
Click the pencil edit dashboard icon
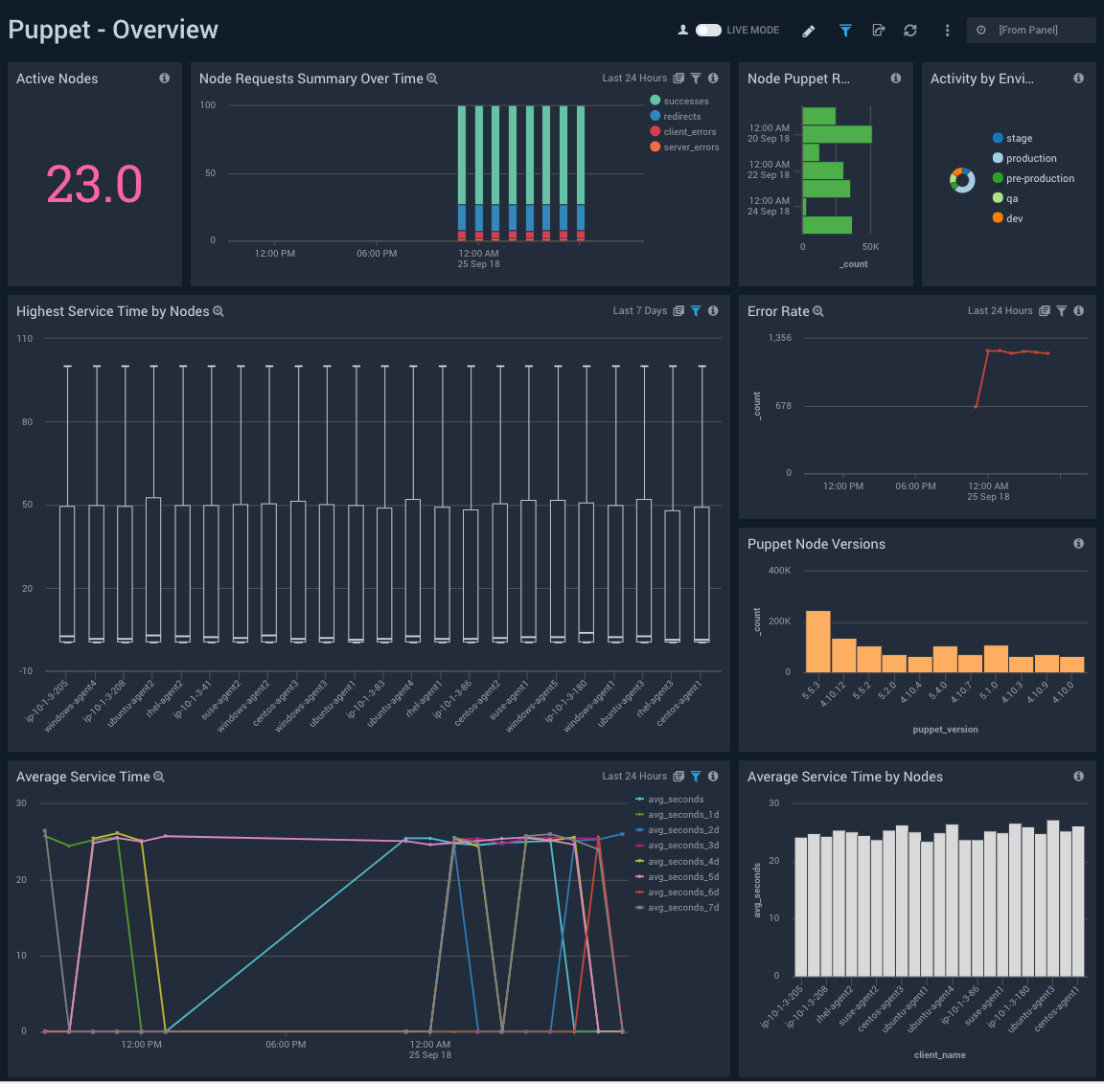(809, 31)
